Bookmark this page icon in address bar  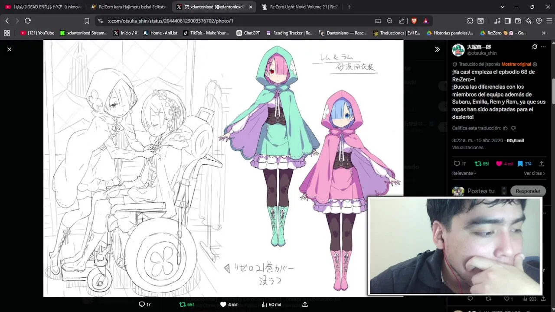click(x=87, y=21)
